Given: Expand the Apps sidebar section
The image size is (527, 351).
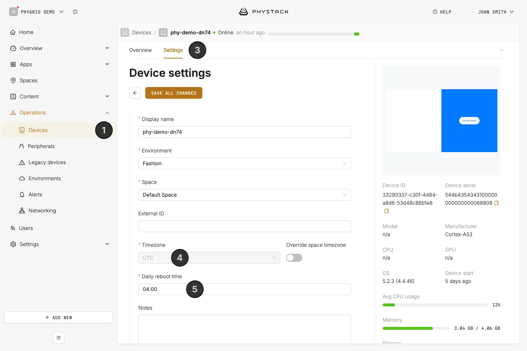Looking at the screenshot, I should 107,64.
